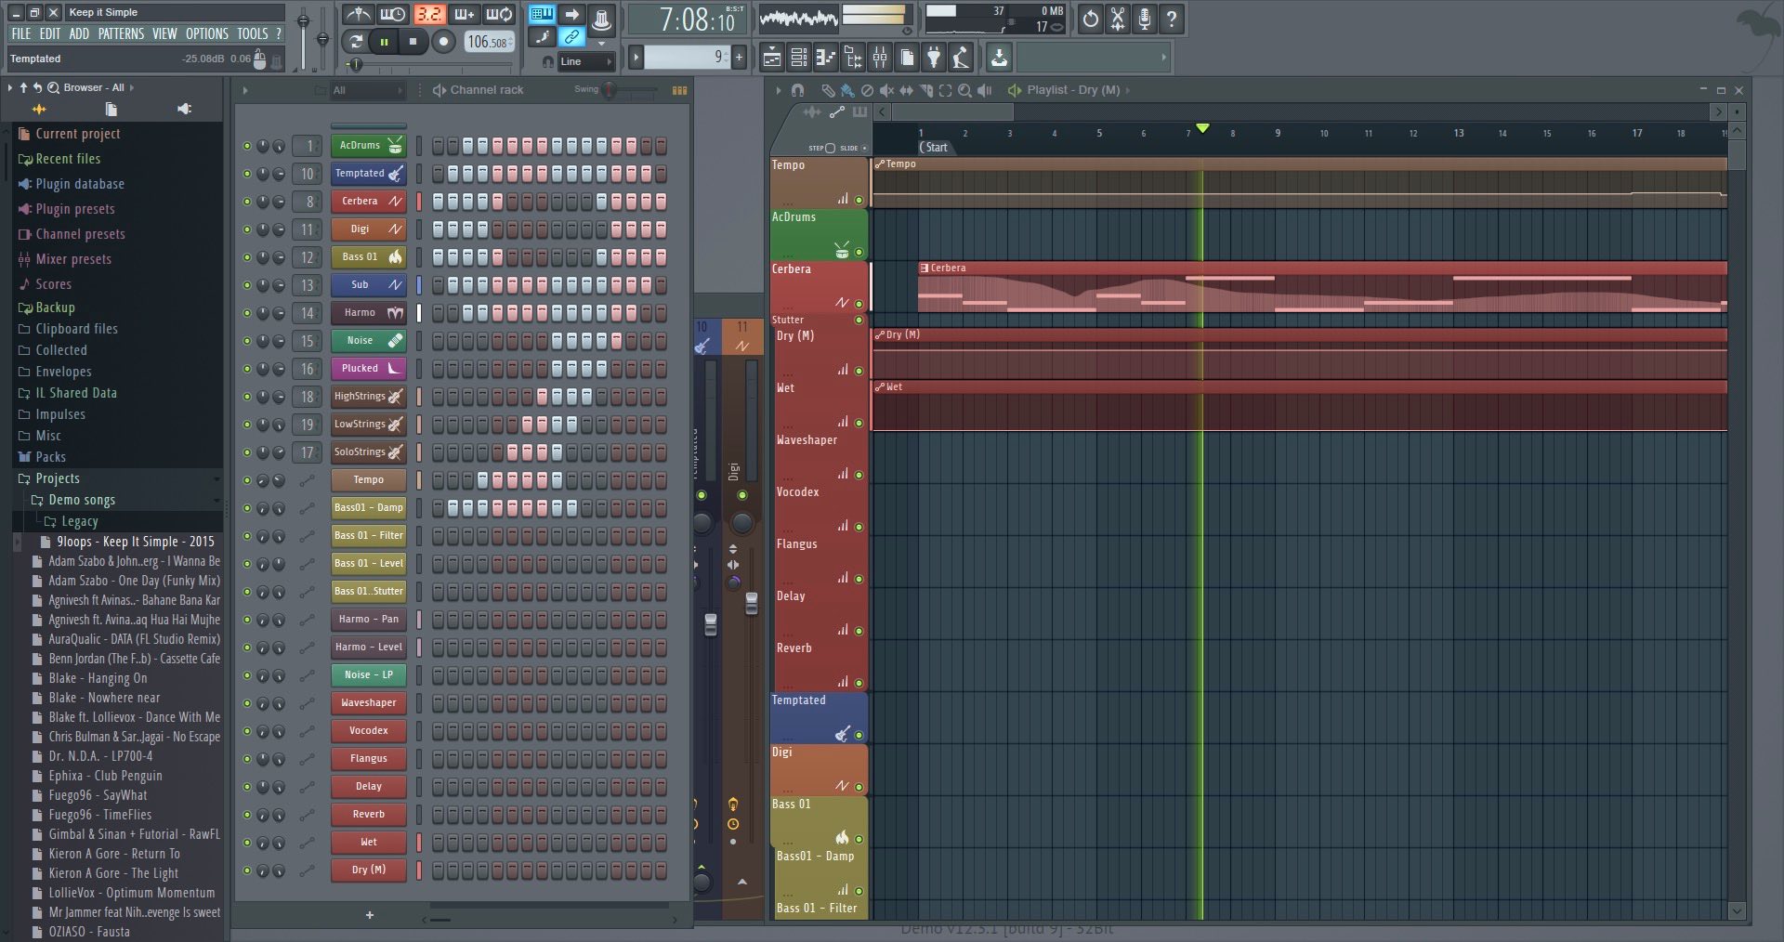Select the playlist Mute tool
Screen dimensions: 1784x942
[886, 90]
